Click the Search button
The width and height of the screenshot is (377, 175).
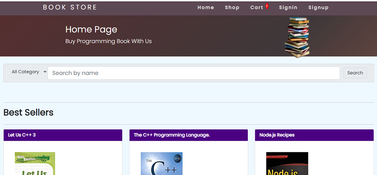[x=355, y=73]
